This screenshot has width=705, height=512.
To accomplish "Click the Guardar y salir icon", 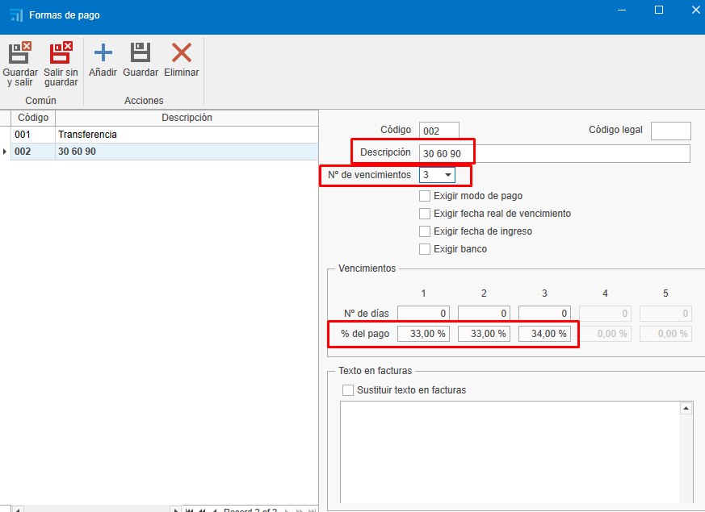I will [x=19, y=53].
